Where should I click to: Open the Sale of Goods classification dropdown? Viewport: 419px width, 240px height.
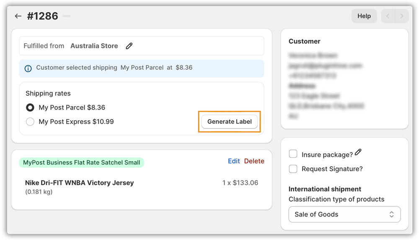344,214
